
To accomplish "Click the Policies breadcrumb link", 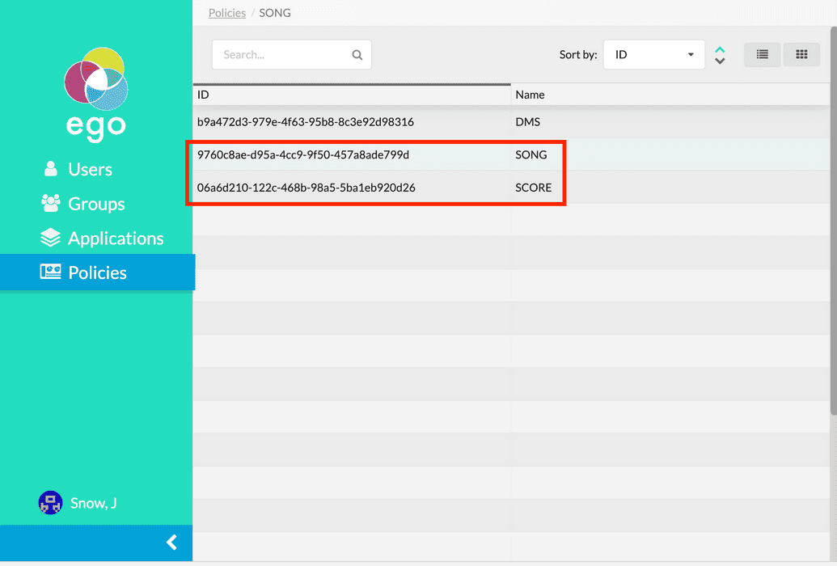I will [226, 13].
